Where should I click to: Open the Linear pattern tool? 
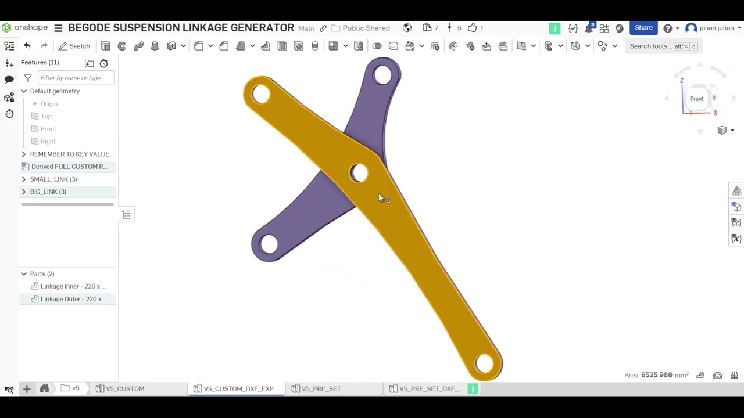(x=333, y=46)
